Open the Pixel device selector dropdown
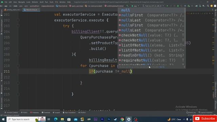Image resolution: width=217 pixels, height=122 pixels. tap(153, 6)
